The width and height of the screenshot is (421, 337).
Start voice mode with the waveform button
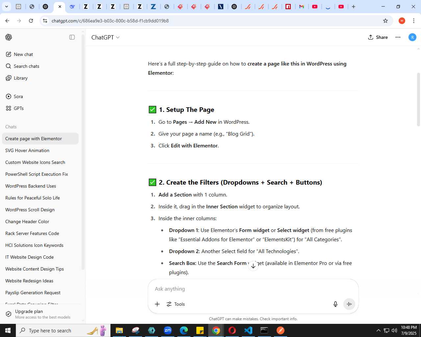[349, 304]
